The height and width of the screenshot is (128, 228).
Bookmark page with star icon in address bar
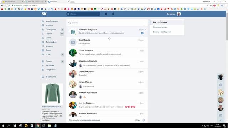[211, 6]
